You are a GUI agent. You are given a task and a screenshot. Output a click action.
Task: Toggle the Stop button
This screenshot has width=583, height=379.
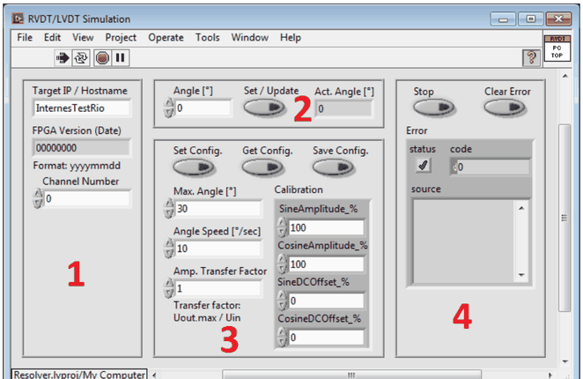coord(434,108)
